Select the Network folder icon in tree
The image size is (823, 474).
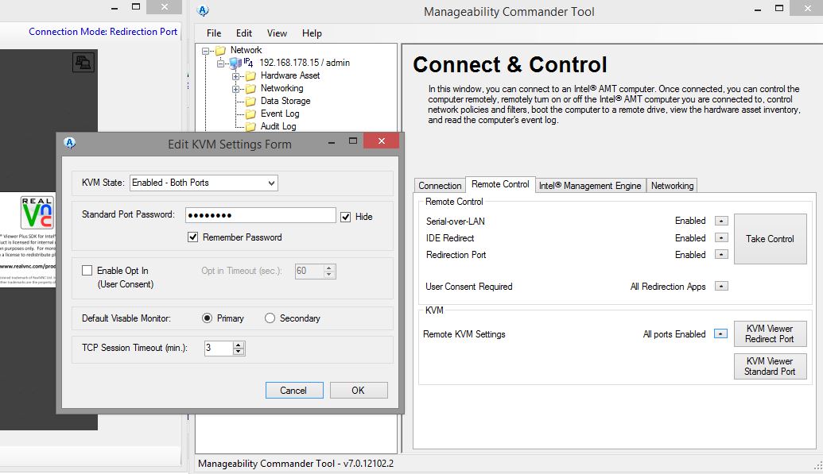[x=221, y=50]
